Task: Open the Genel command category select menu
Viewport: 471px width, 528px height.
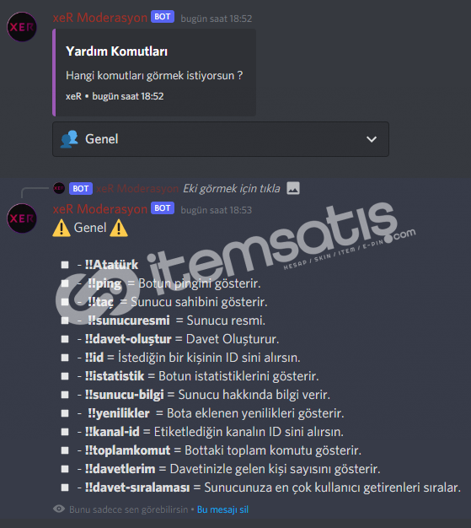Action: point(221,139)
